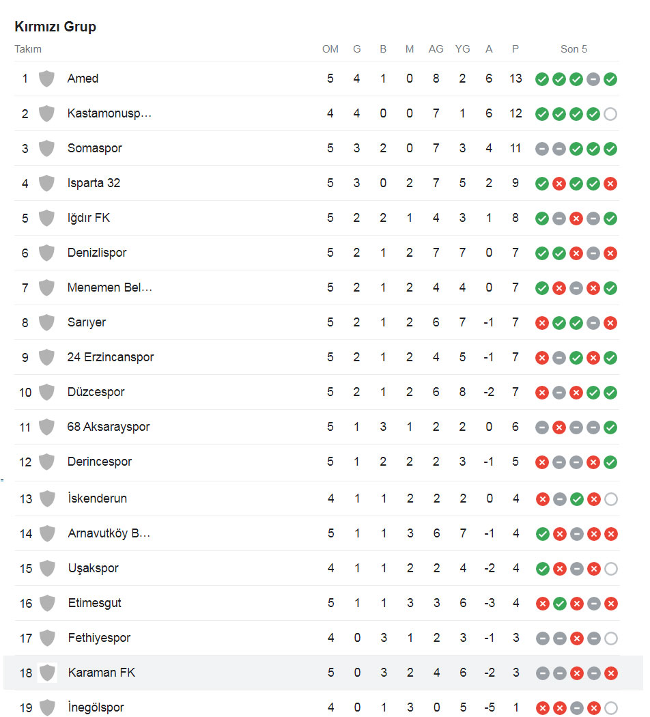This screenshot has height=717, width=650.
Task: Click Kastamonuspor's grey shield crest
Action: (46, 113)
